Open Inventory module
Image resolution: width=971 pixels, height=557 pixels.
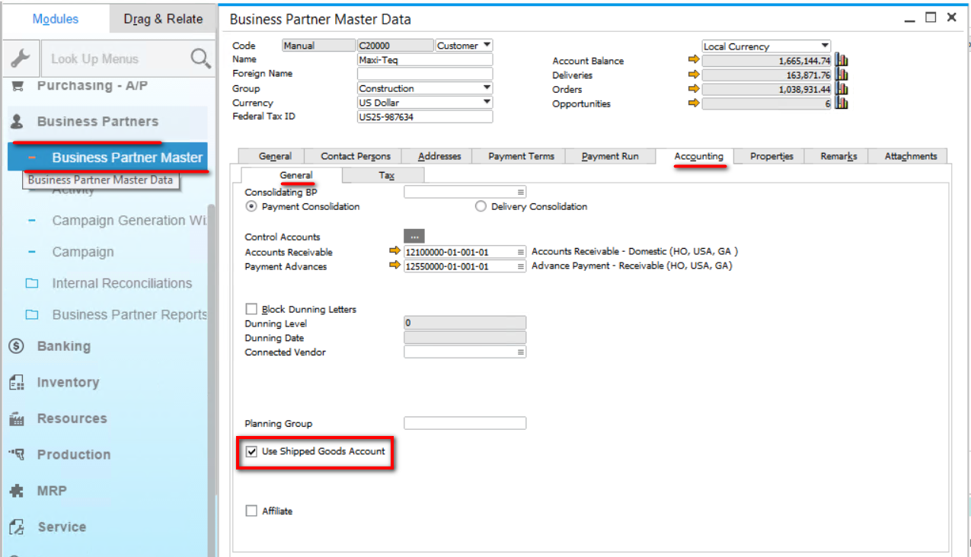pos(68,383)
